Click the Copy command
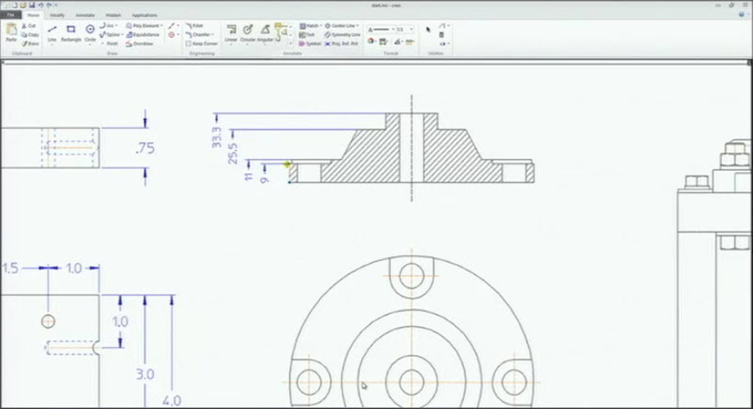This screenshot has width=753, height=409. (30, 35)
